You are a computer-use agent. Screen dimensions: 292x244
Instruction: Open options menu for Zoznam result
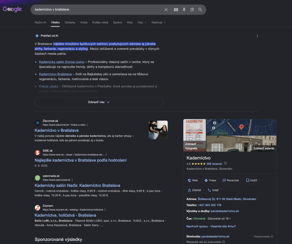click(x=105, y=210)
